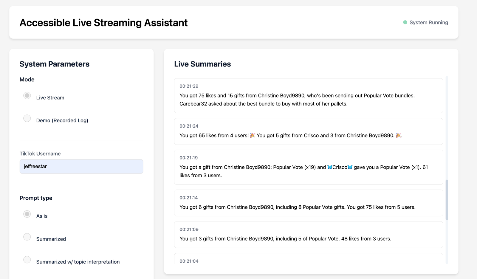
Task: Enable Summarized w/ topic interpretation option
Action: point(27,260)
